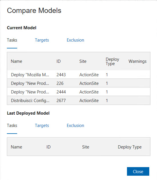Click ID cell 2443
The image size is (157, 180).
point(61,75)
